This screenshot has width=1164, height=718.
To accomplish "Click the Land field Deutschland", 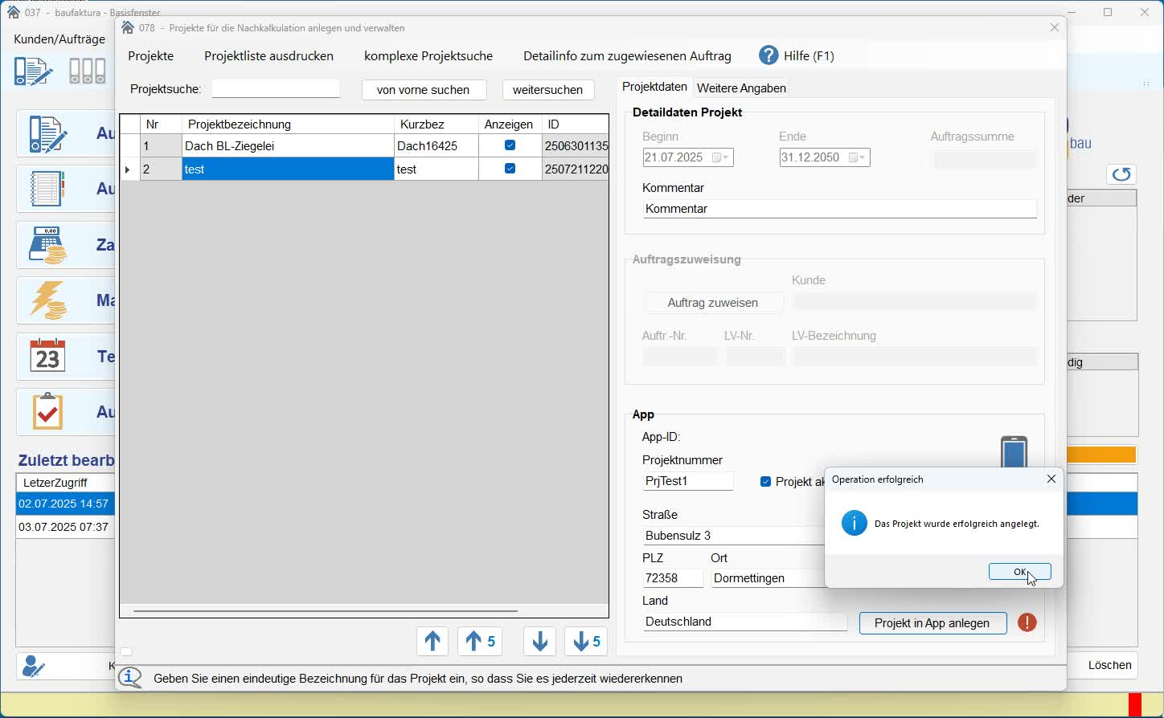I will click(745, 622).
